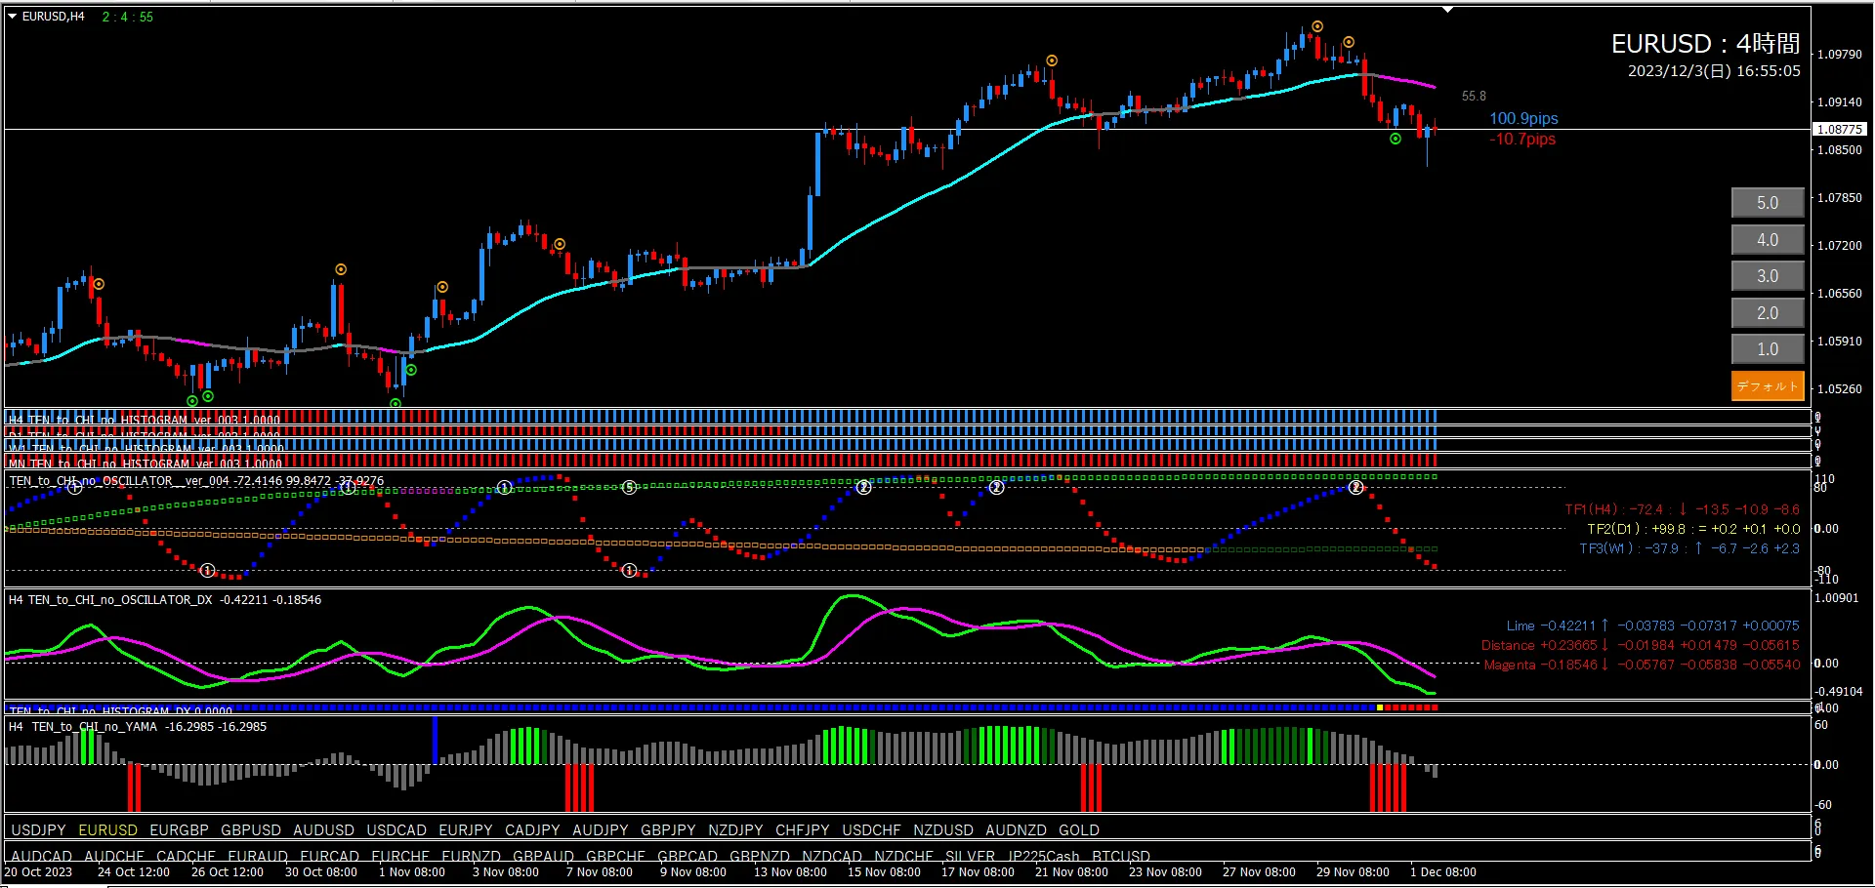Switch chart to GBPNZD symbol
Image resolution: width=1875 pixels, height=888 pixels.
pyautogui.click(x=760, y=857)
